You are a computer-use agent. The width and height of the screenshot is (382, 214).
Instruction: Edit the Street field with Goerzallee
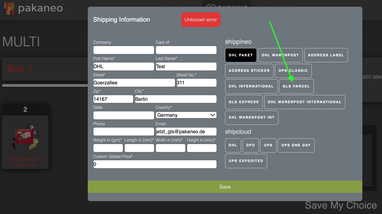[134, 83]
